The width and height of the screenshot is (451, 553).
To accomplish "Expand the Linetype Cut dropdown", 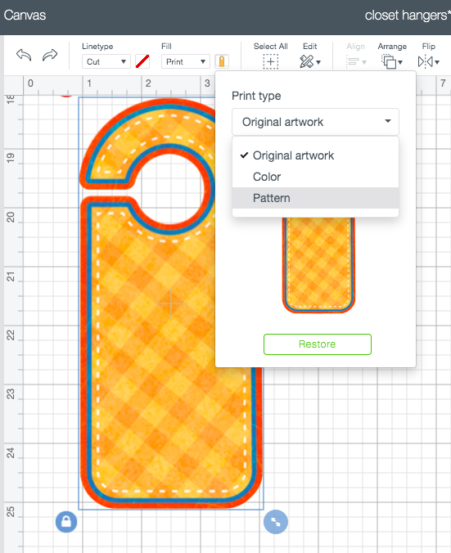I will (x=106, y=61).
